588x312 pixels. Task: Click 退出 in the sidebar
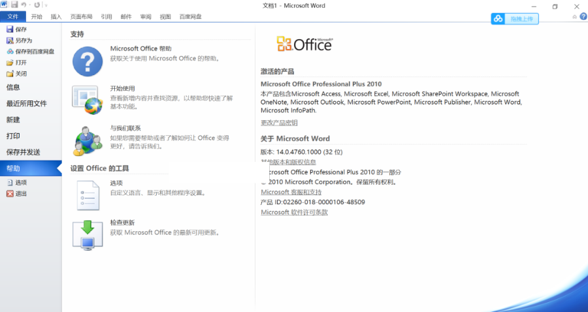[17, 194]
